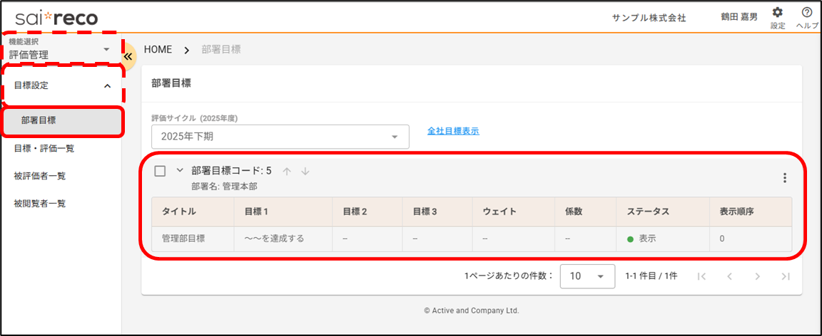Open the help question mark icon
Screen dimensions: 822x336
(x=807, y=13)
